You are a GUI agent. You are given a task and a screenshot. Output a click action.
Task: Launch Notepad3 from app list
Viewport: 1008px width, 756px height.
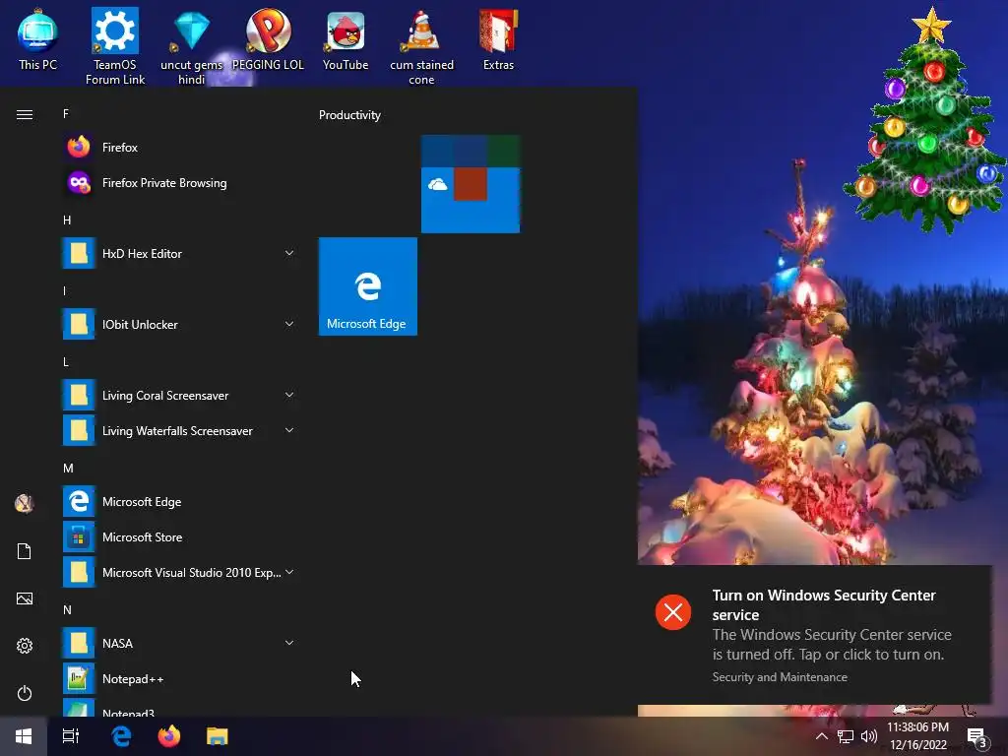(179, 707)
